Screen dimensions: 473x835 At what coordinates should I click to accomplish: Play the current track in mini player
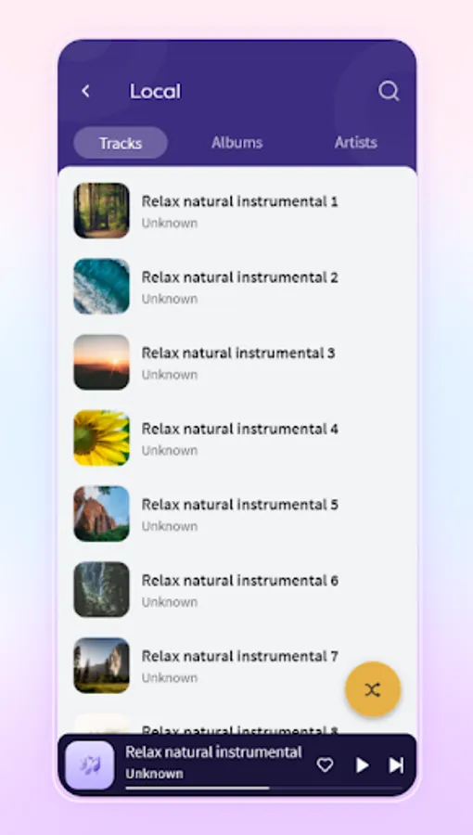[363, 765]
